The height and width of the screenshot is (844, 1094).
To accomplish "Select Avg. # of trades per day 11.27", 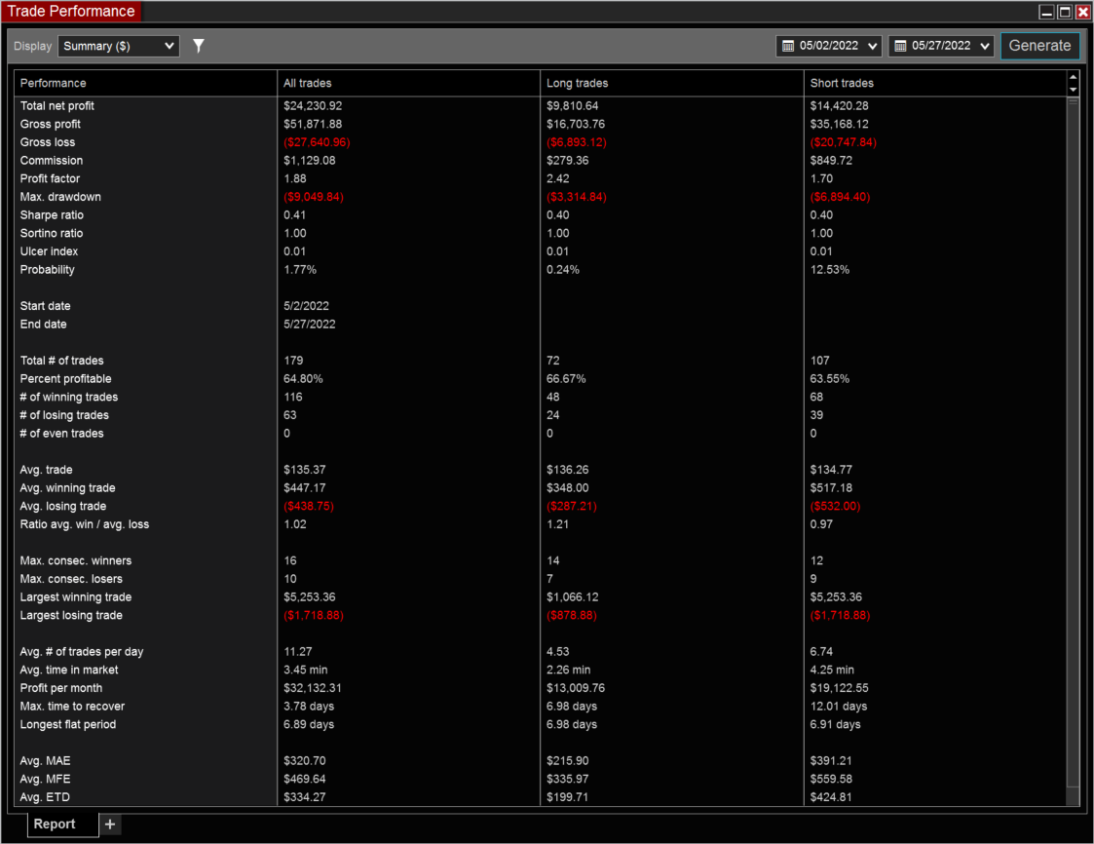I will 297,651.
